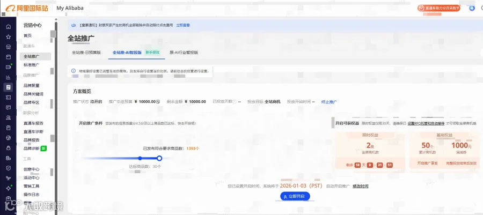Click the 修改时间 link

[x=361, y=186]
